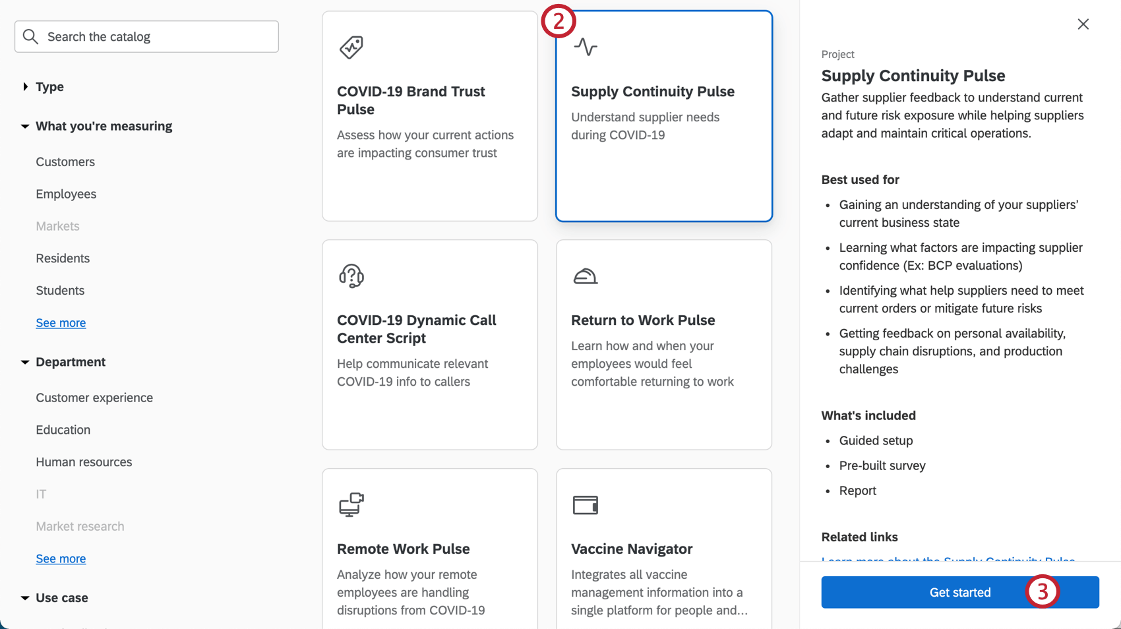Click the waveform icon on Supply Continuity Pulse
The image size is (1121, 629).
[x=586, y=47]
